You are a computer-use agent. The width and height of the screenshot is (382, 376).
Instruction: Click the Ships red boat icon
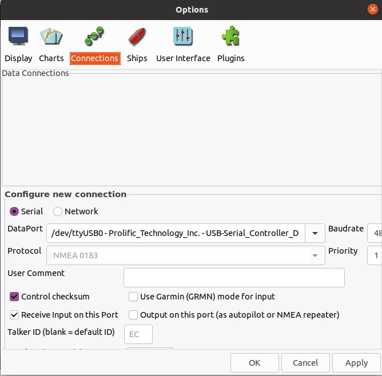click(137, 37)
